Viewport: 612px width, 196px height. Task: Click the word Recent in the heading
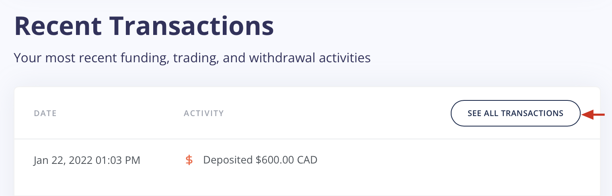(58, 26)
